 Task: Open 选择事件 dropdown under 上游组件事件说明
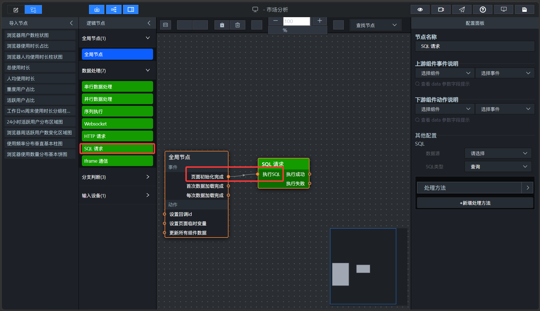[x=505, y=73]
